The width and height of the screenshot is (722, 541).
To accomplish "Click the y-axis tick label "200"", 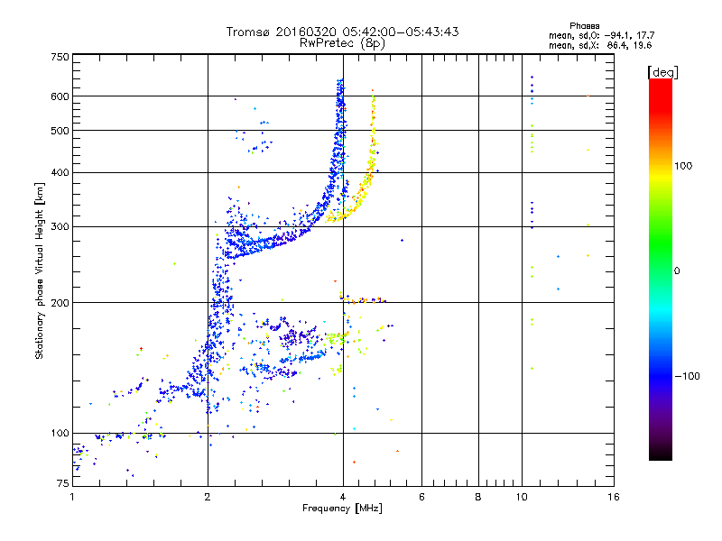I will (60, 303).
